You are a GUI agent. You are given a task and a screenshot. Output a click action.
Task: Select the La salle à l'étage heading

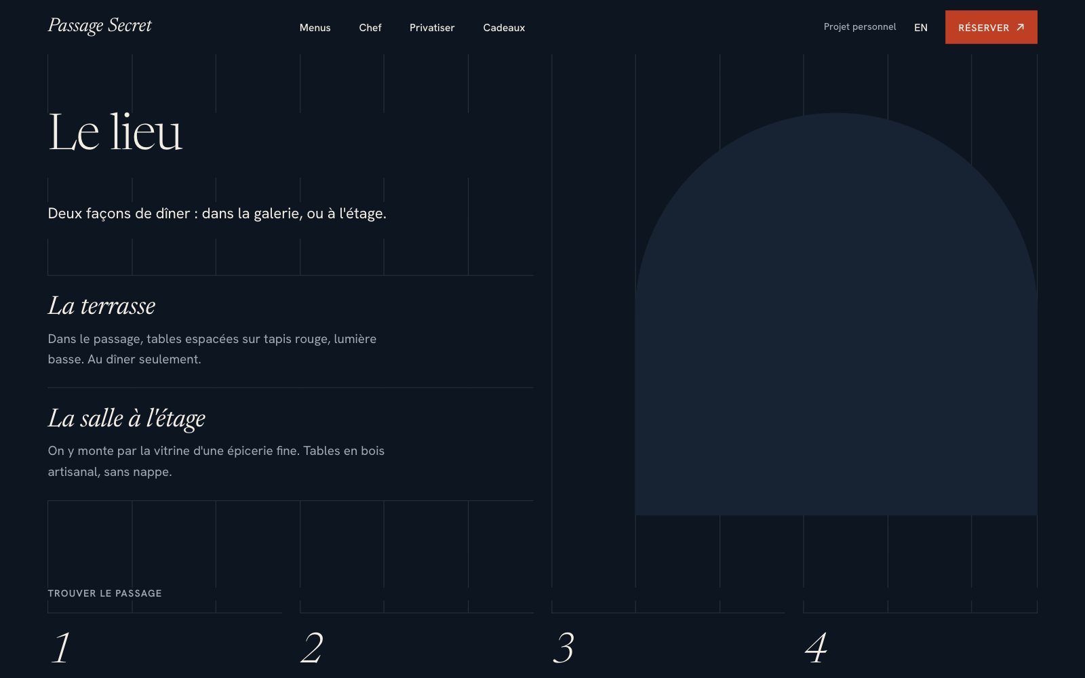126,418
